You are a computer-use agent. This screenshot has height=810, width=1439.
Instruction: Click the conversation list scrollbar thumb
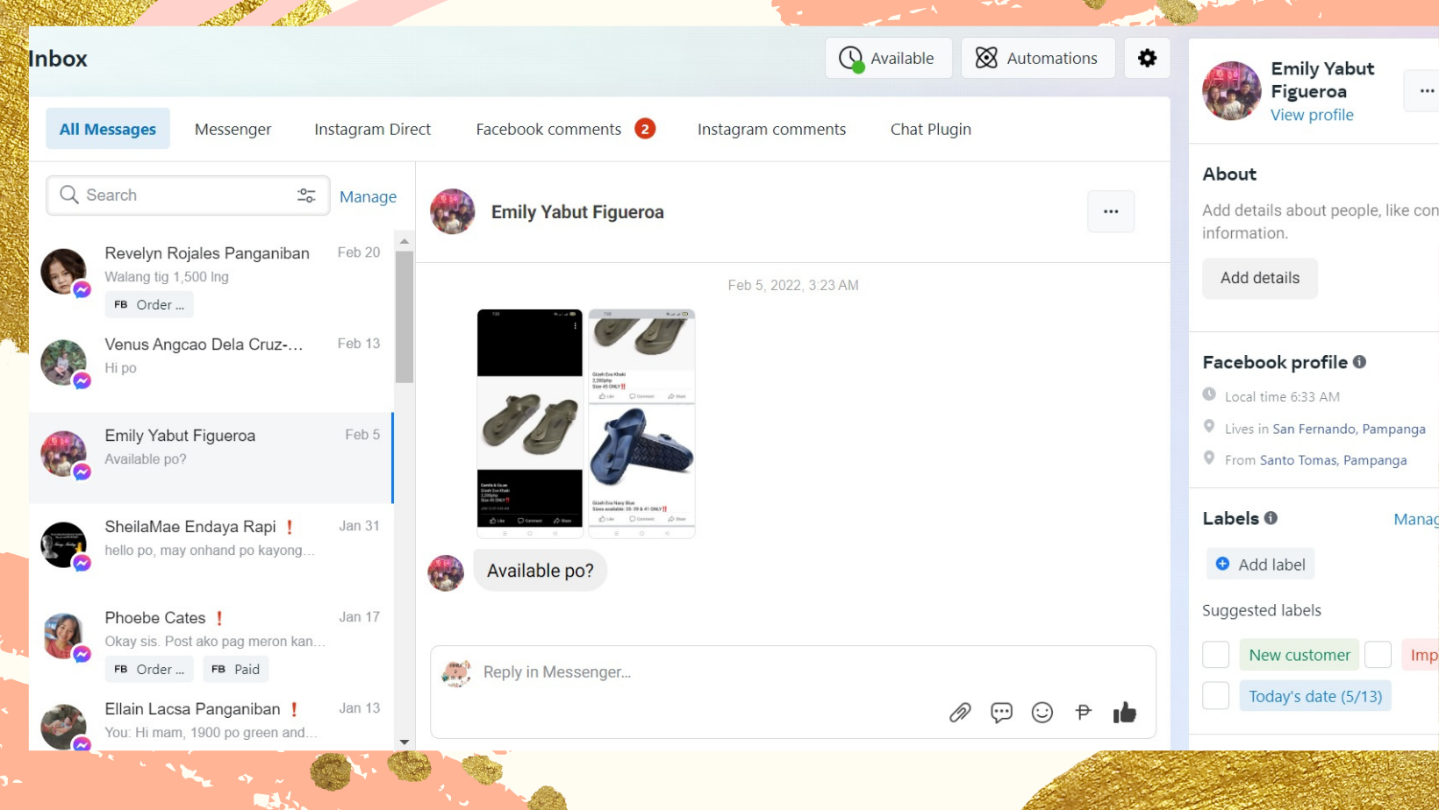click(404, 316)
